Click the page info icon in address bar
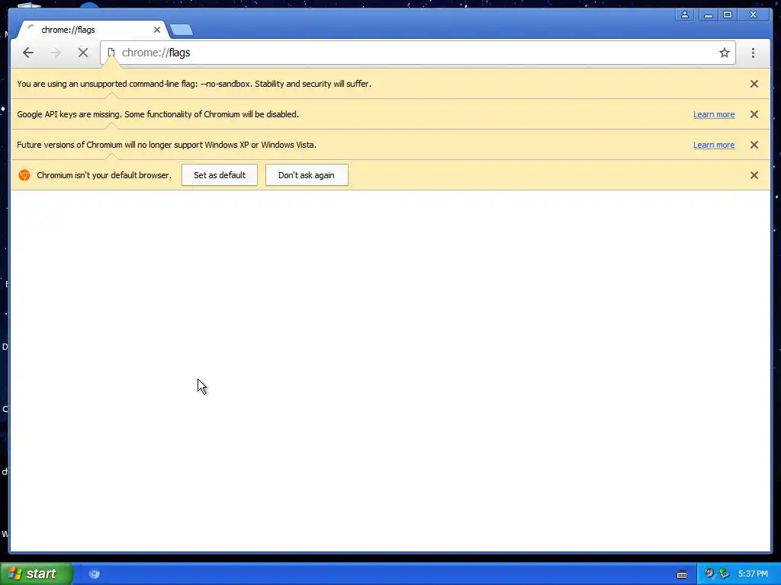Image resolution: width=781 pixels, height=585 pixels. 111,53
